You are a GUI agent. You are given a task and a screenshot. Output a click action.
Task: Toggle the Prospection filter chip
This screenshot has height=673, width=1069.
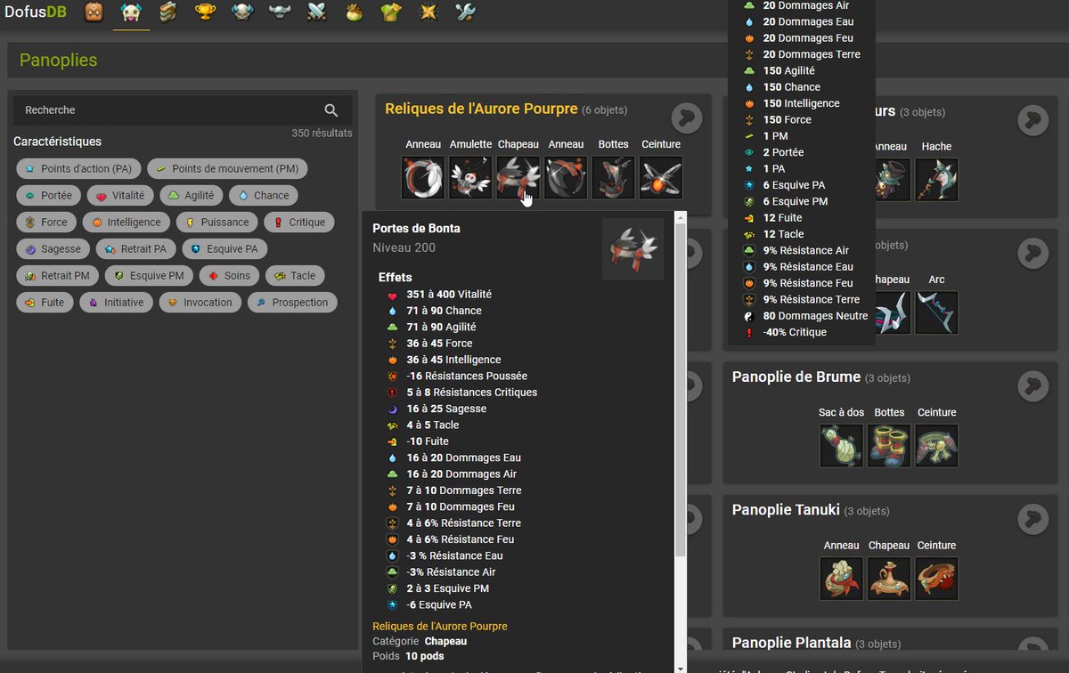pos(292,303)
